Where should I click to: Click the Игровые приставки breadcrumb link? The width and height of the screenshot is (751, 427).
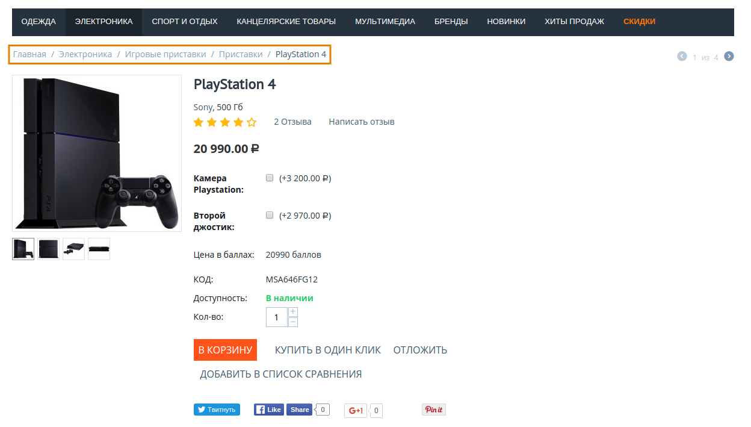click(x=165, y=54)
